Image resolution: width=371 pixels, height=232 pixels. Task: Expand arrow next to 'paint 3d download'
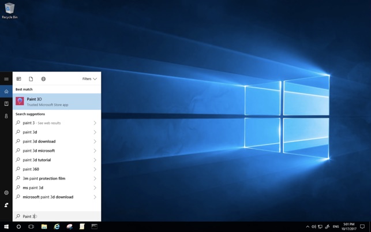(95, 141)
